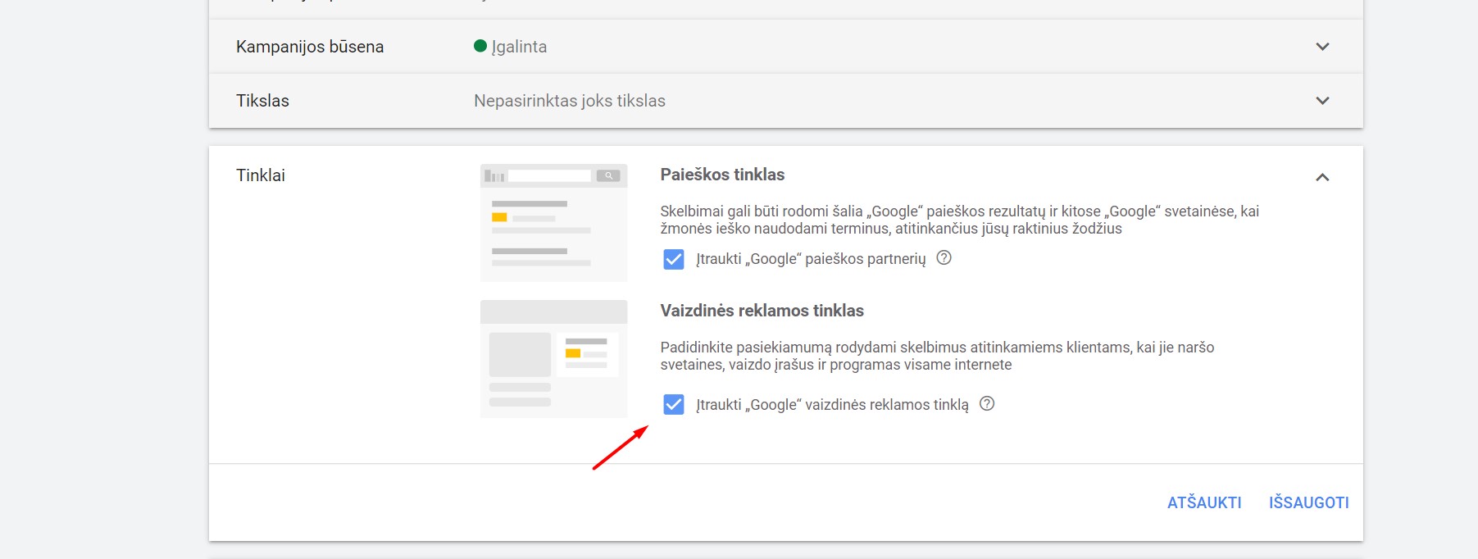The image size is (1478, 559).
Task: Open help icon beside search partners option
Action: click(x=944, y=258)
